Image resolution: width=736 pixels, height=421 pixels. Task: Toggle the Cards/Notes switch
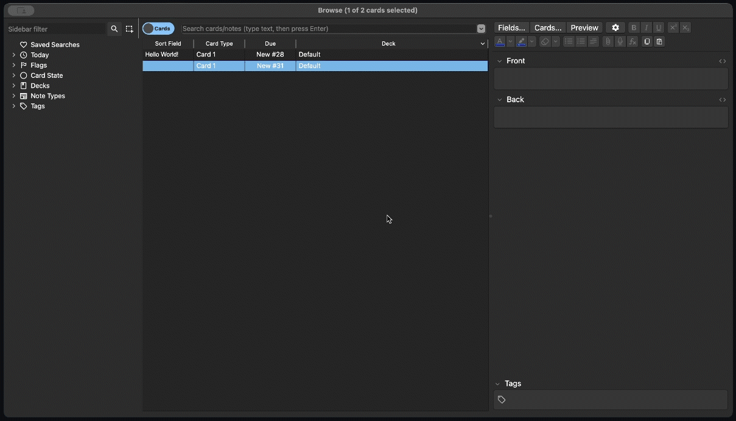click(158, 29)
